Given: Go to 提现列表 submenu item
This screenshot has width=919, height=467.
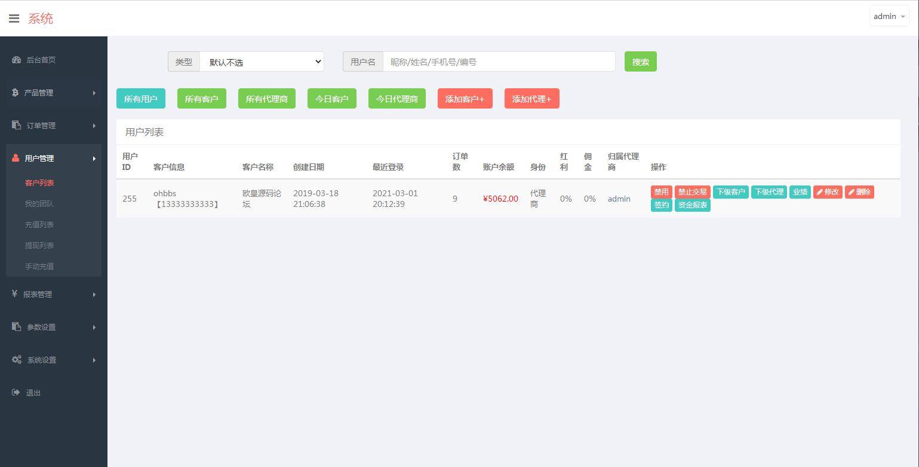Looking at the screenshot, I should pyautogui.click(x=39, y=245).
